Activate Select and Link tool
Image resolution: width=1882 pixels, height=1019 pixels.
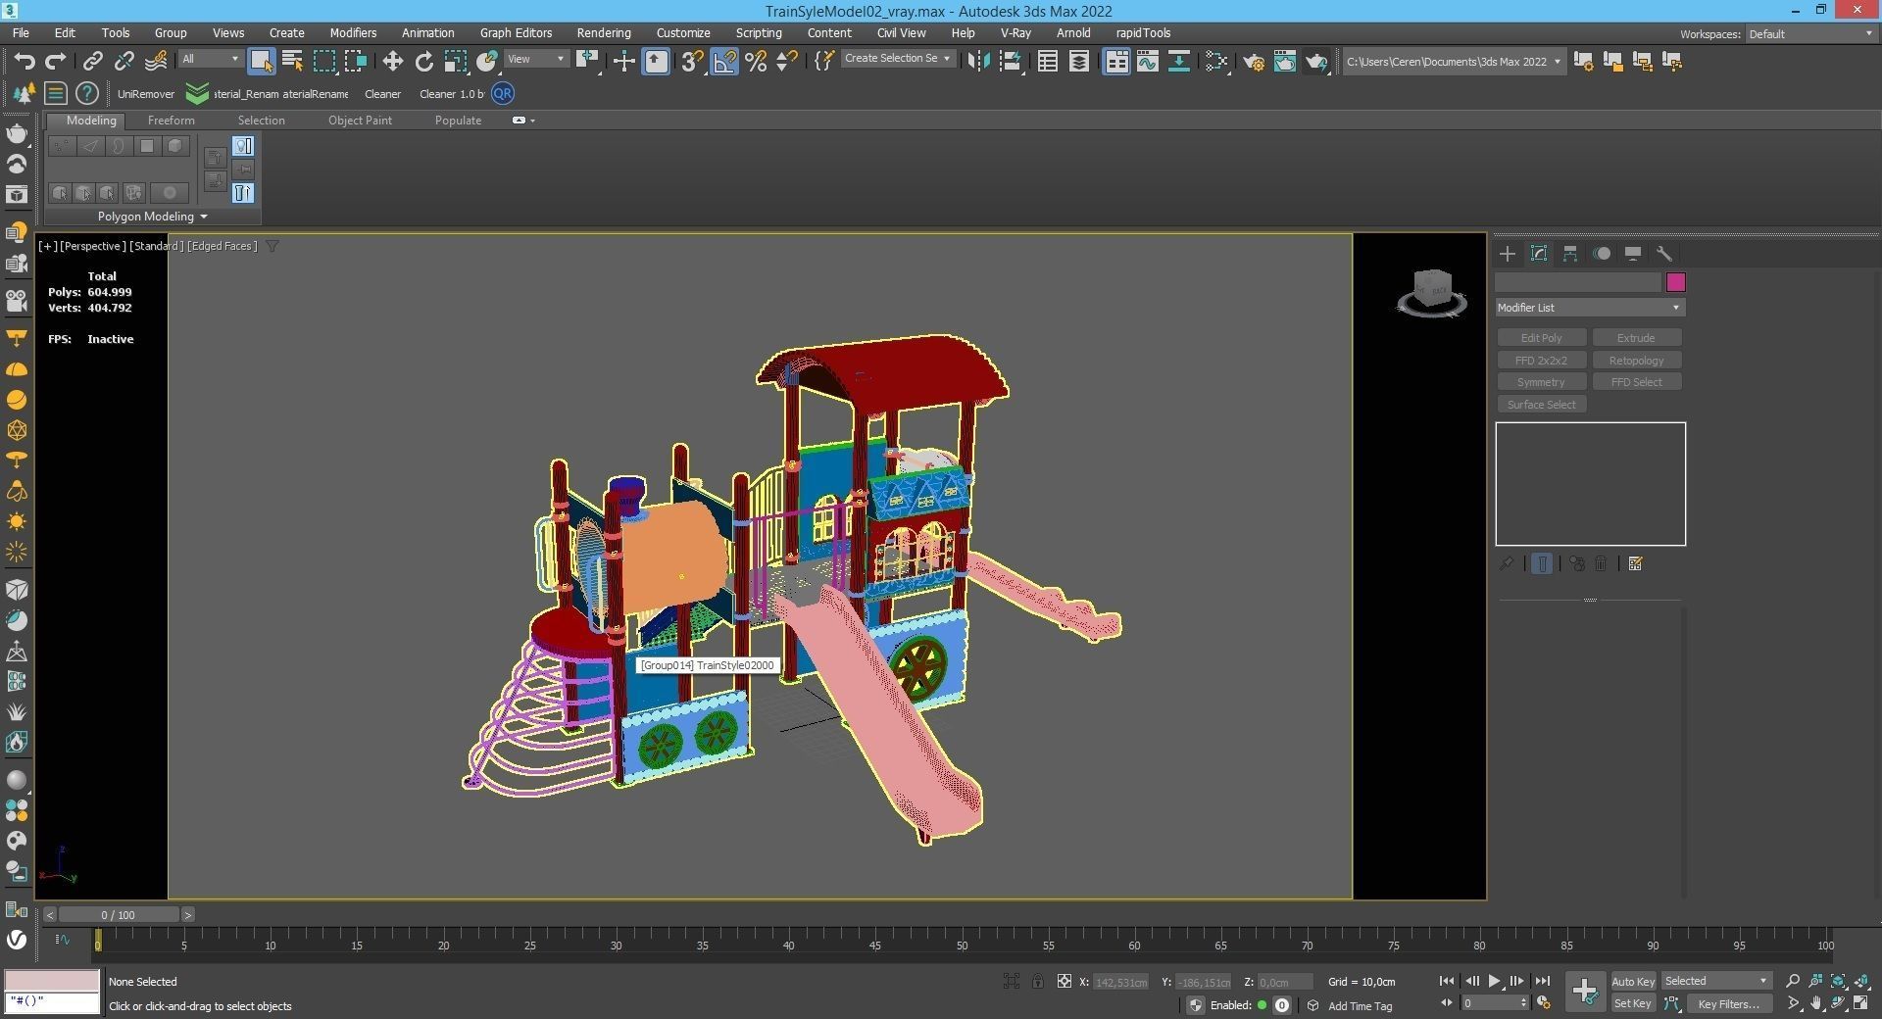[92, 61]
